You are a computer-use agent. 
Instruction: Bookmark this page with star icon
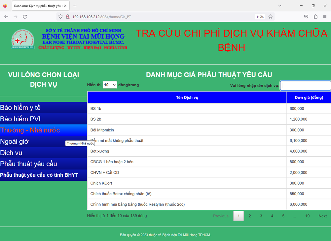[271, 16]
